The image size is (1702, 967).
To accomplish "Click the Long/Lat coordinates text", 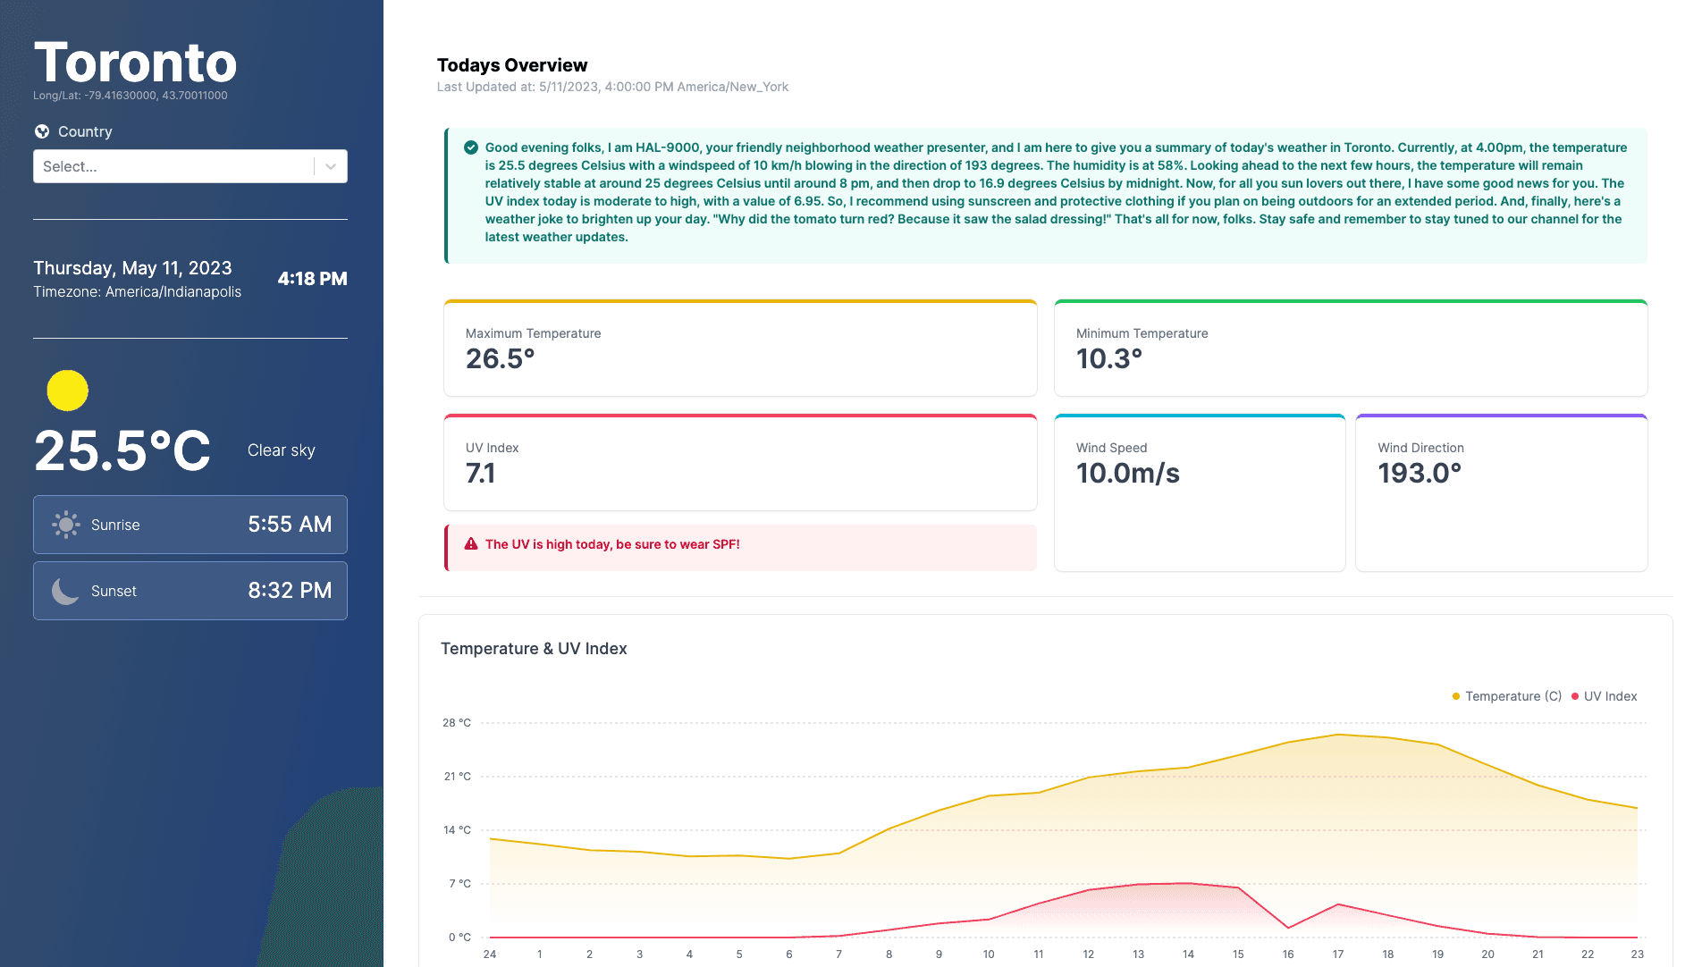I will 131,96.
